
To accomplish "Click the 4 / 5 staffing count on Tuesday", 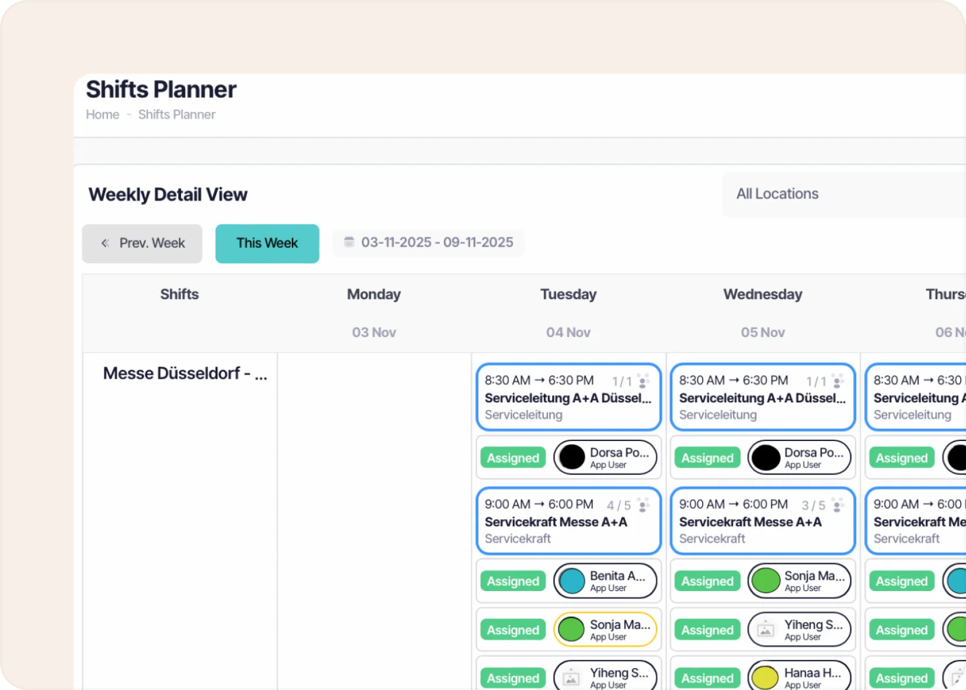I will (619, 505).
